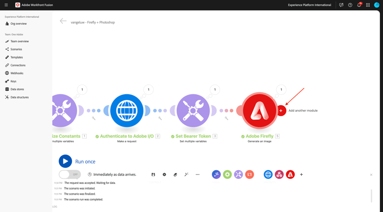
Task: Click the execution bubble above Initialize Constants
Action: pyautogui.click(x=82, y=90)
